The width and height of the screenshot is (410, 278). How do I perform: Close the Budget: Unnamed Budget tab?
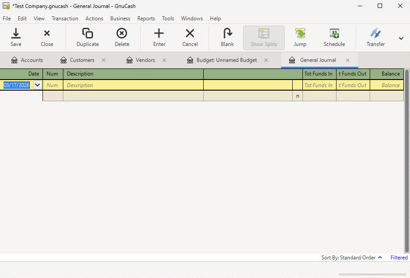coord(266,60)
